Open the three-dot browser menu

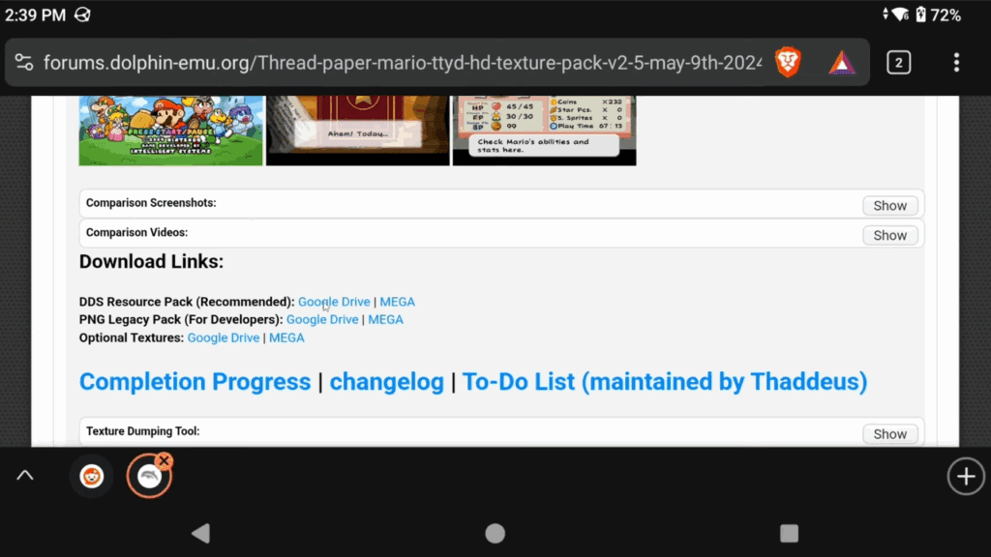click(x=956, y=63)
